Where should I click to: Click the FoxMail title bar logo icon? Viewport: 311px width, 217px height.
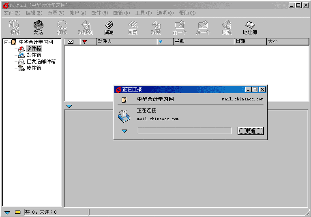click(6, 5)
